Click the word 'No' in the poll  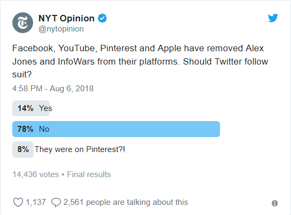pos(44,129)
